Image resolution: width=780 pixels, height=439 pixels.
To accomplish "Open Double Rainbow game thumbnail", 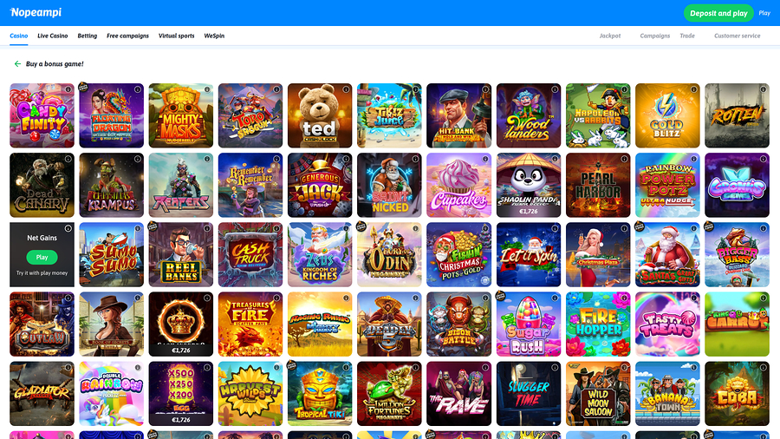I will click(x=112, y=394).
